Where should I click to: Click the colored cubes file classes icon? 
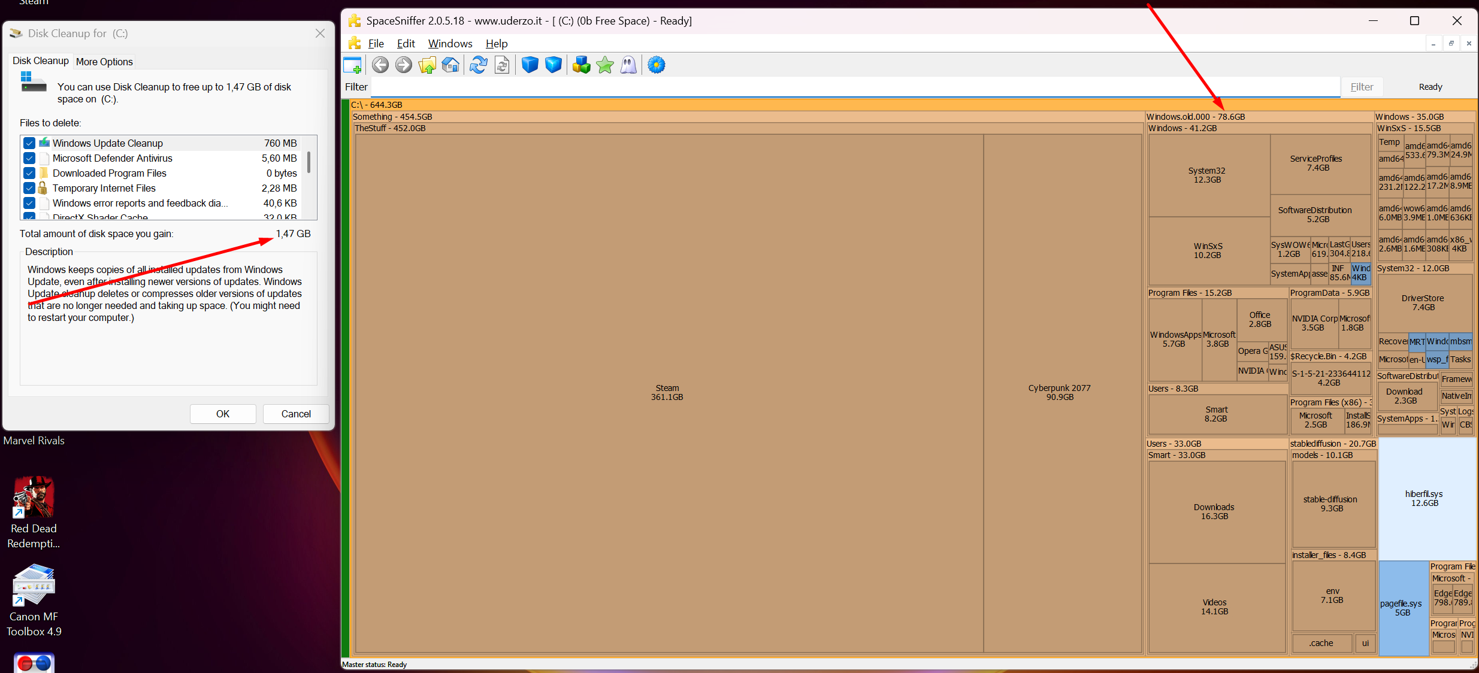581,65
